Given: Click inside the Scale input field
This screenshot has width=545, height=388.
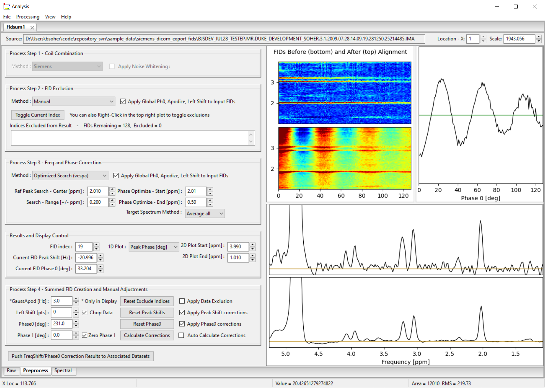Looking at the screenshot, I should (x=519, y=38).
